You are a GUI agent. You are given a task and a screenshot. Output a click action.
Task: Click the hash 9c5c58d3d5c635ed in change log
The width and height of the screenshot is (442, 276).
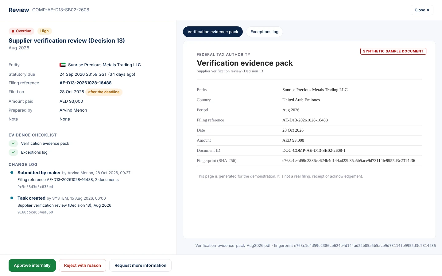tap(35, 187)
